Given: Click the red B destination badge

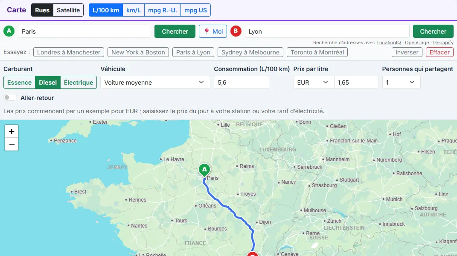Looking at the screenshot, I should coord(236,31).
